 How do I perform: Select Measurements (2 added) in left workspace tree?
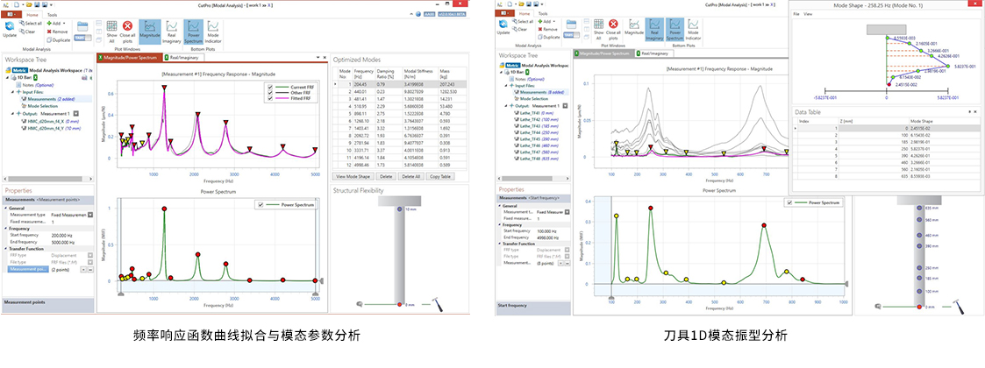46,99
